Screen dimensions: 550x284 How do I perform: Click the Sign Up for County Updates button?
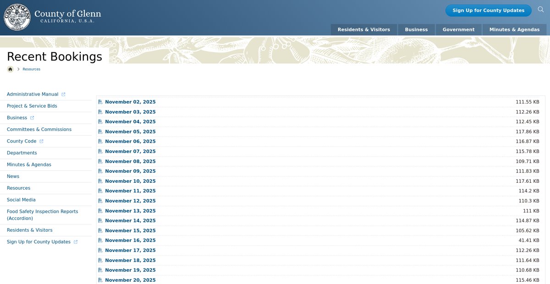point(488,11)
